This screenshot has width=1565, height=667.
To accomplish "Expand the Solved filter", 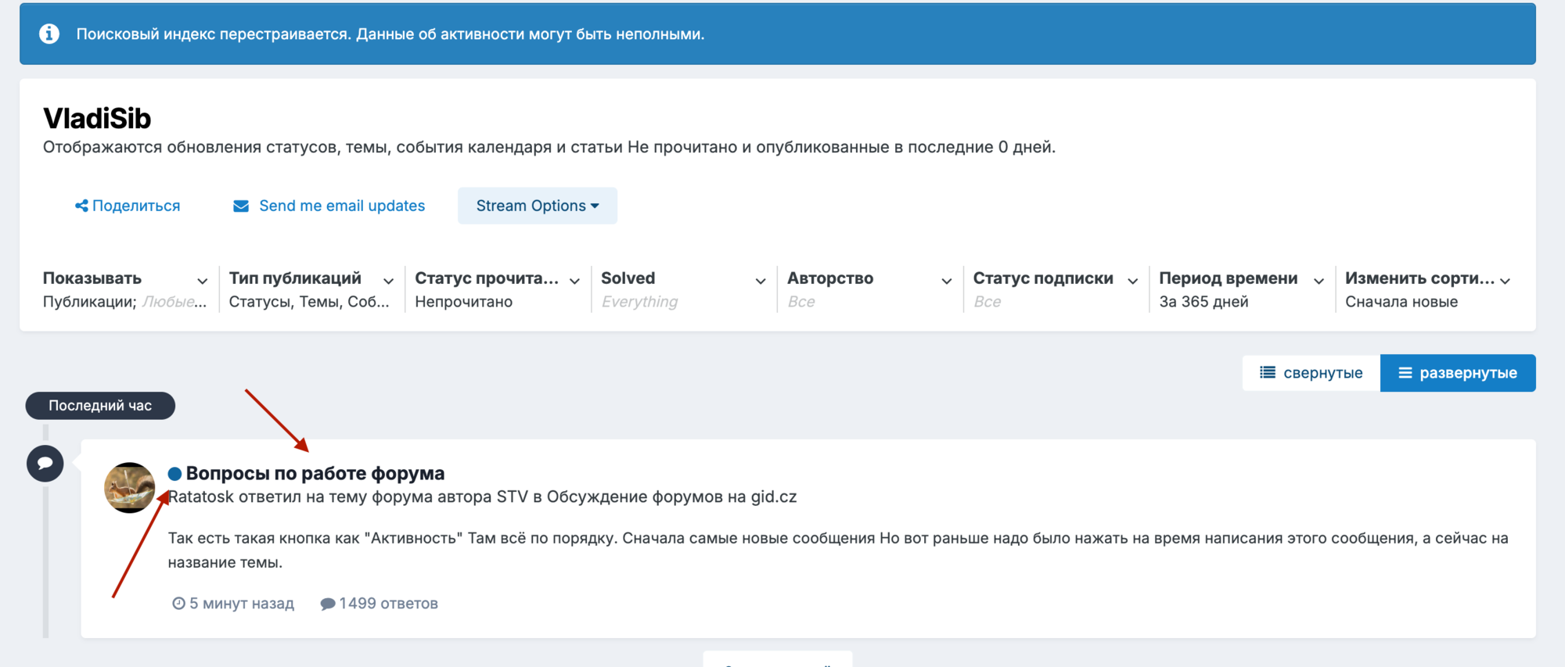I will (x=684, y=289).
